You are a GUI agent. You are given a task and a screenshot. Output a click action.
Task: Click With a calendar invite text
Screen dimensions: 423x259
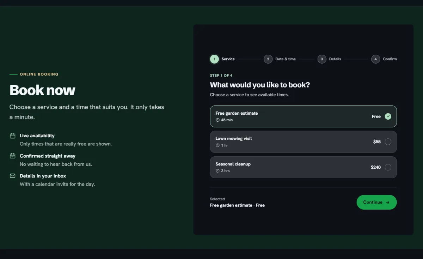(57, 184)
